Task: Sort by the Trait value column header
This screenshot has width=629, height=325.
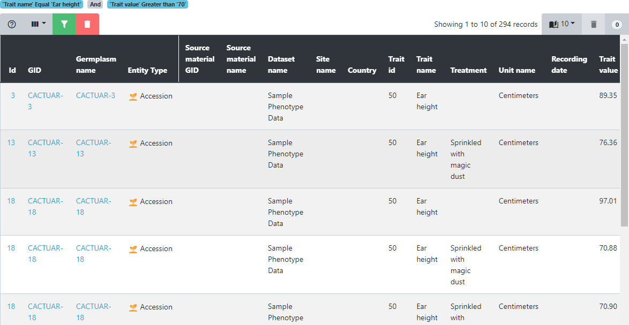Action: tap(608, 65)
